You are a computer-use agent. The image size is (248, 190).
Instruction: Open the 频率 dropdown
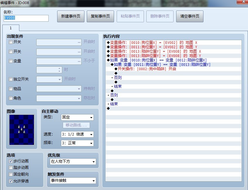tap(77, 143)
